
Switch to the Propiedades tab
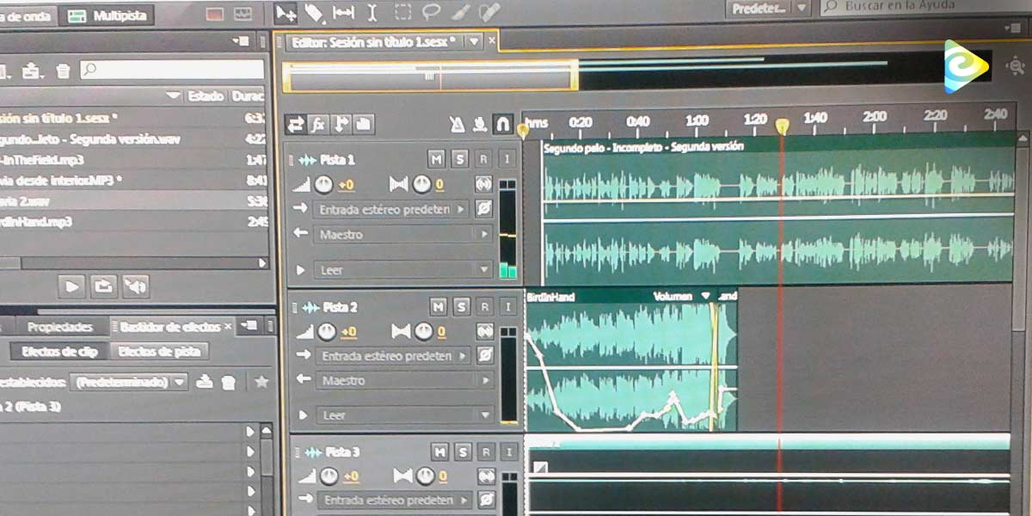59,327
